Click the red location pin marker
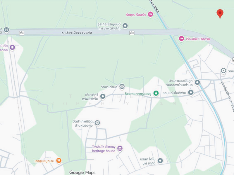 [220, 13]
